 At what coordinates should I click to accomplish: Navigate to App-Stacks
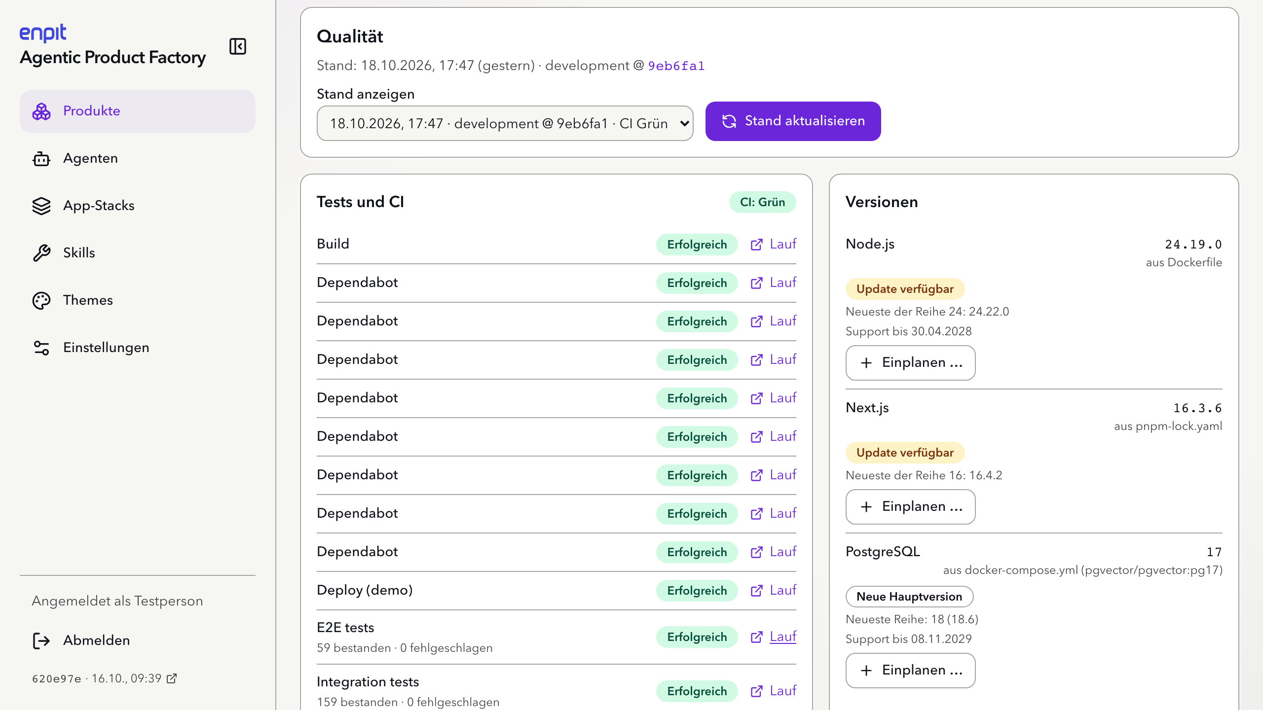coord(138,206)
